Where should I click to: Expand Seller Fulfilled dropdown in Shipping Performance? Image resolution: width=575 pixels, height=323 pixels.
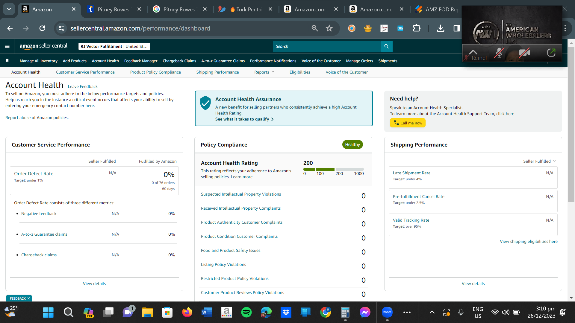tap(539, 161)
